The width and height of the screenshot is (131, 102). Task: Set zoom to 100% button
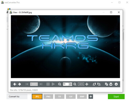click(81, 84)
